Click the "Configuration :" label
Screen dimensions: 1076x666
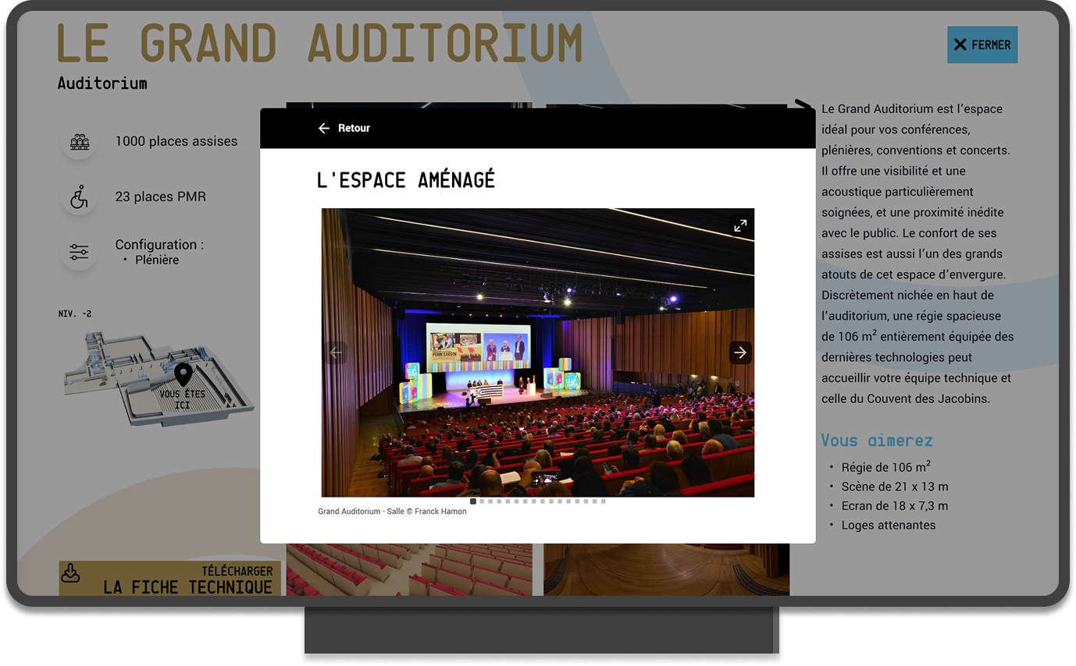159,244
